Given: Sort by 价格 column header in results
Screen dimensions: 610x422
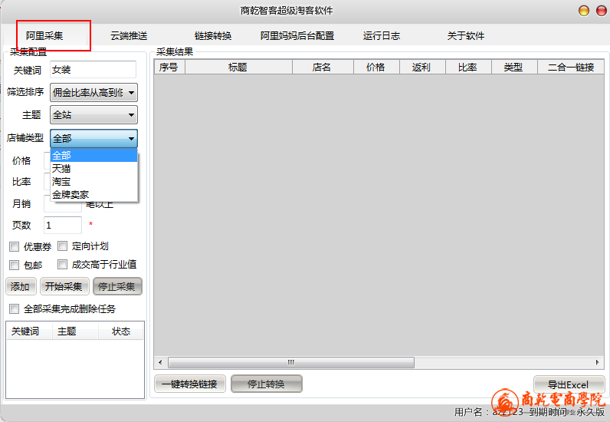Looking at the screenshot, I should [x=376, y=67].
